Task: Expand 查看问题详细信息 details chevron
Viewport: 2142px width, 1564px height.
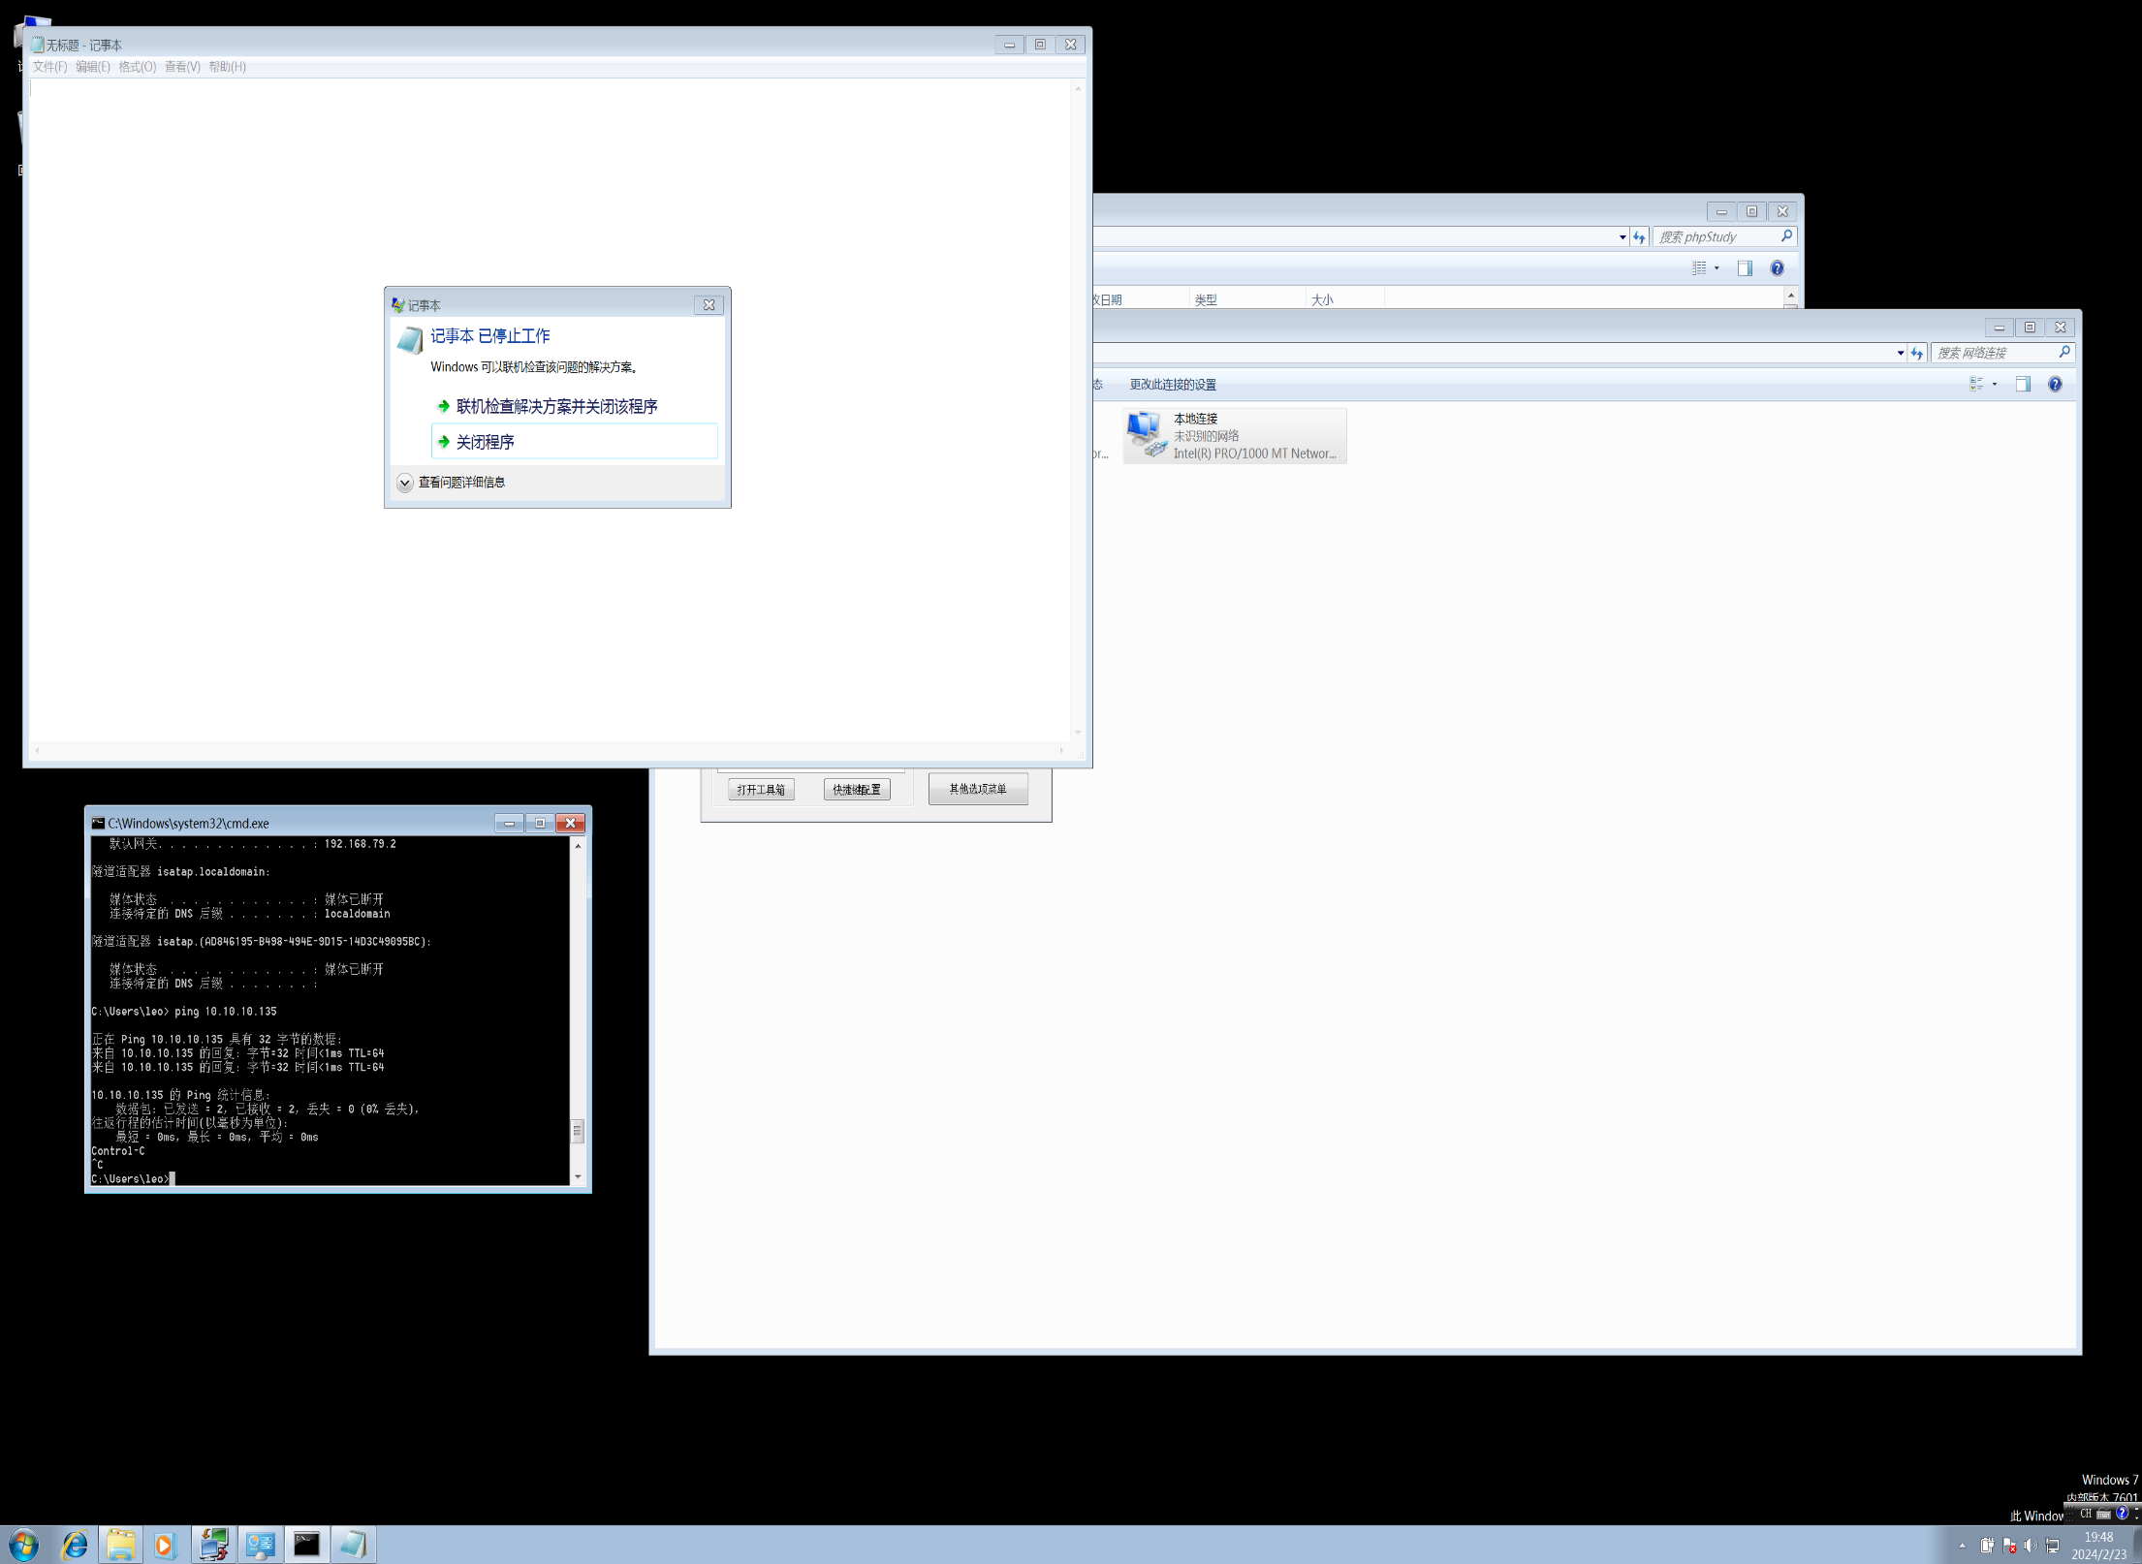Action: 405,483
